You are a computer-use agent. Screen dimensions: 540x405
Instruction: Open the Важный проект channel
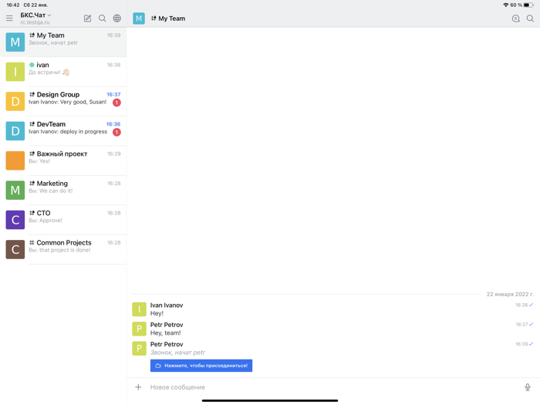63,160
